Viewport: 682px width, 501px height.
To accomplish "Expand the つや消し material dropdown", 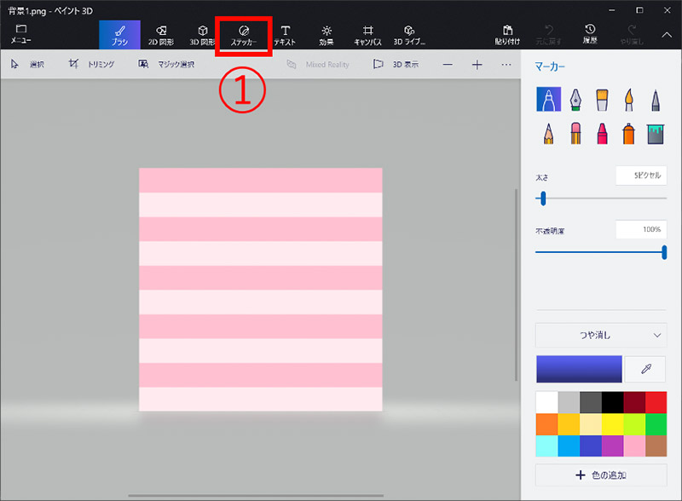I will click(x=601, y=335).
